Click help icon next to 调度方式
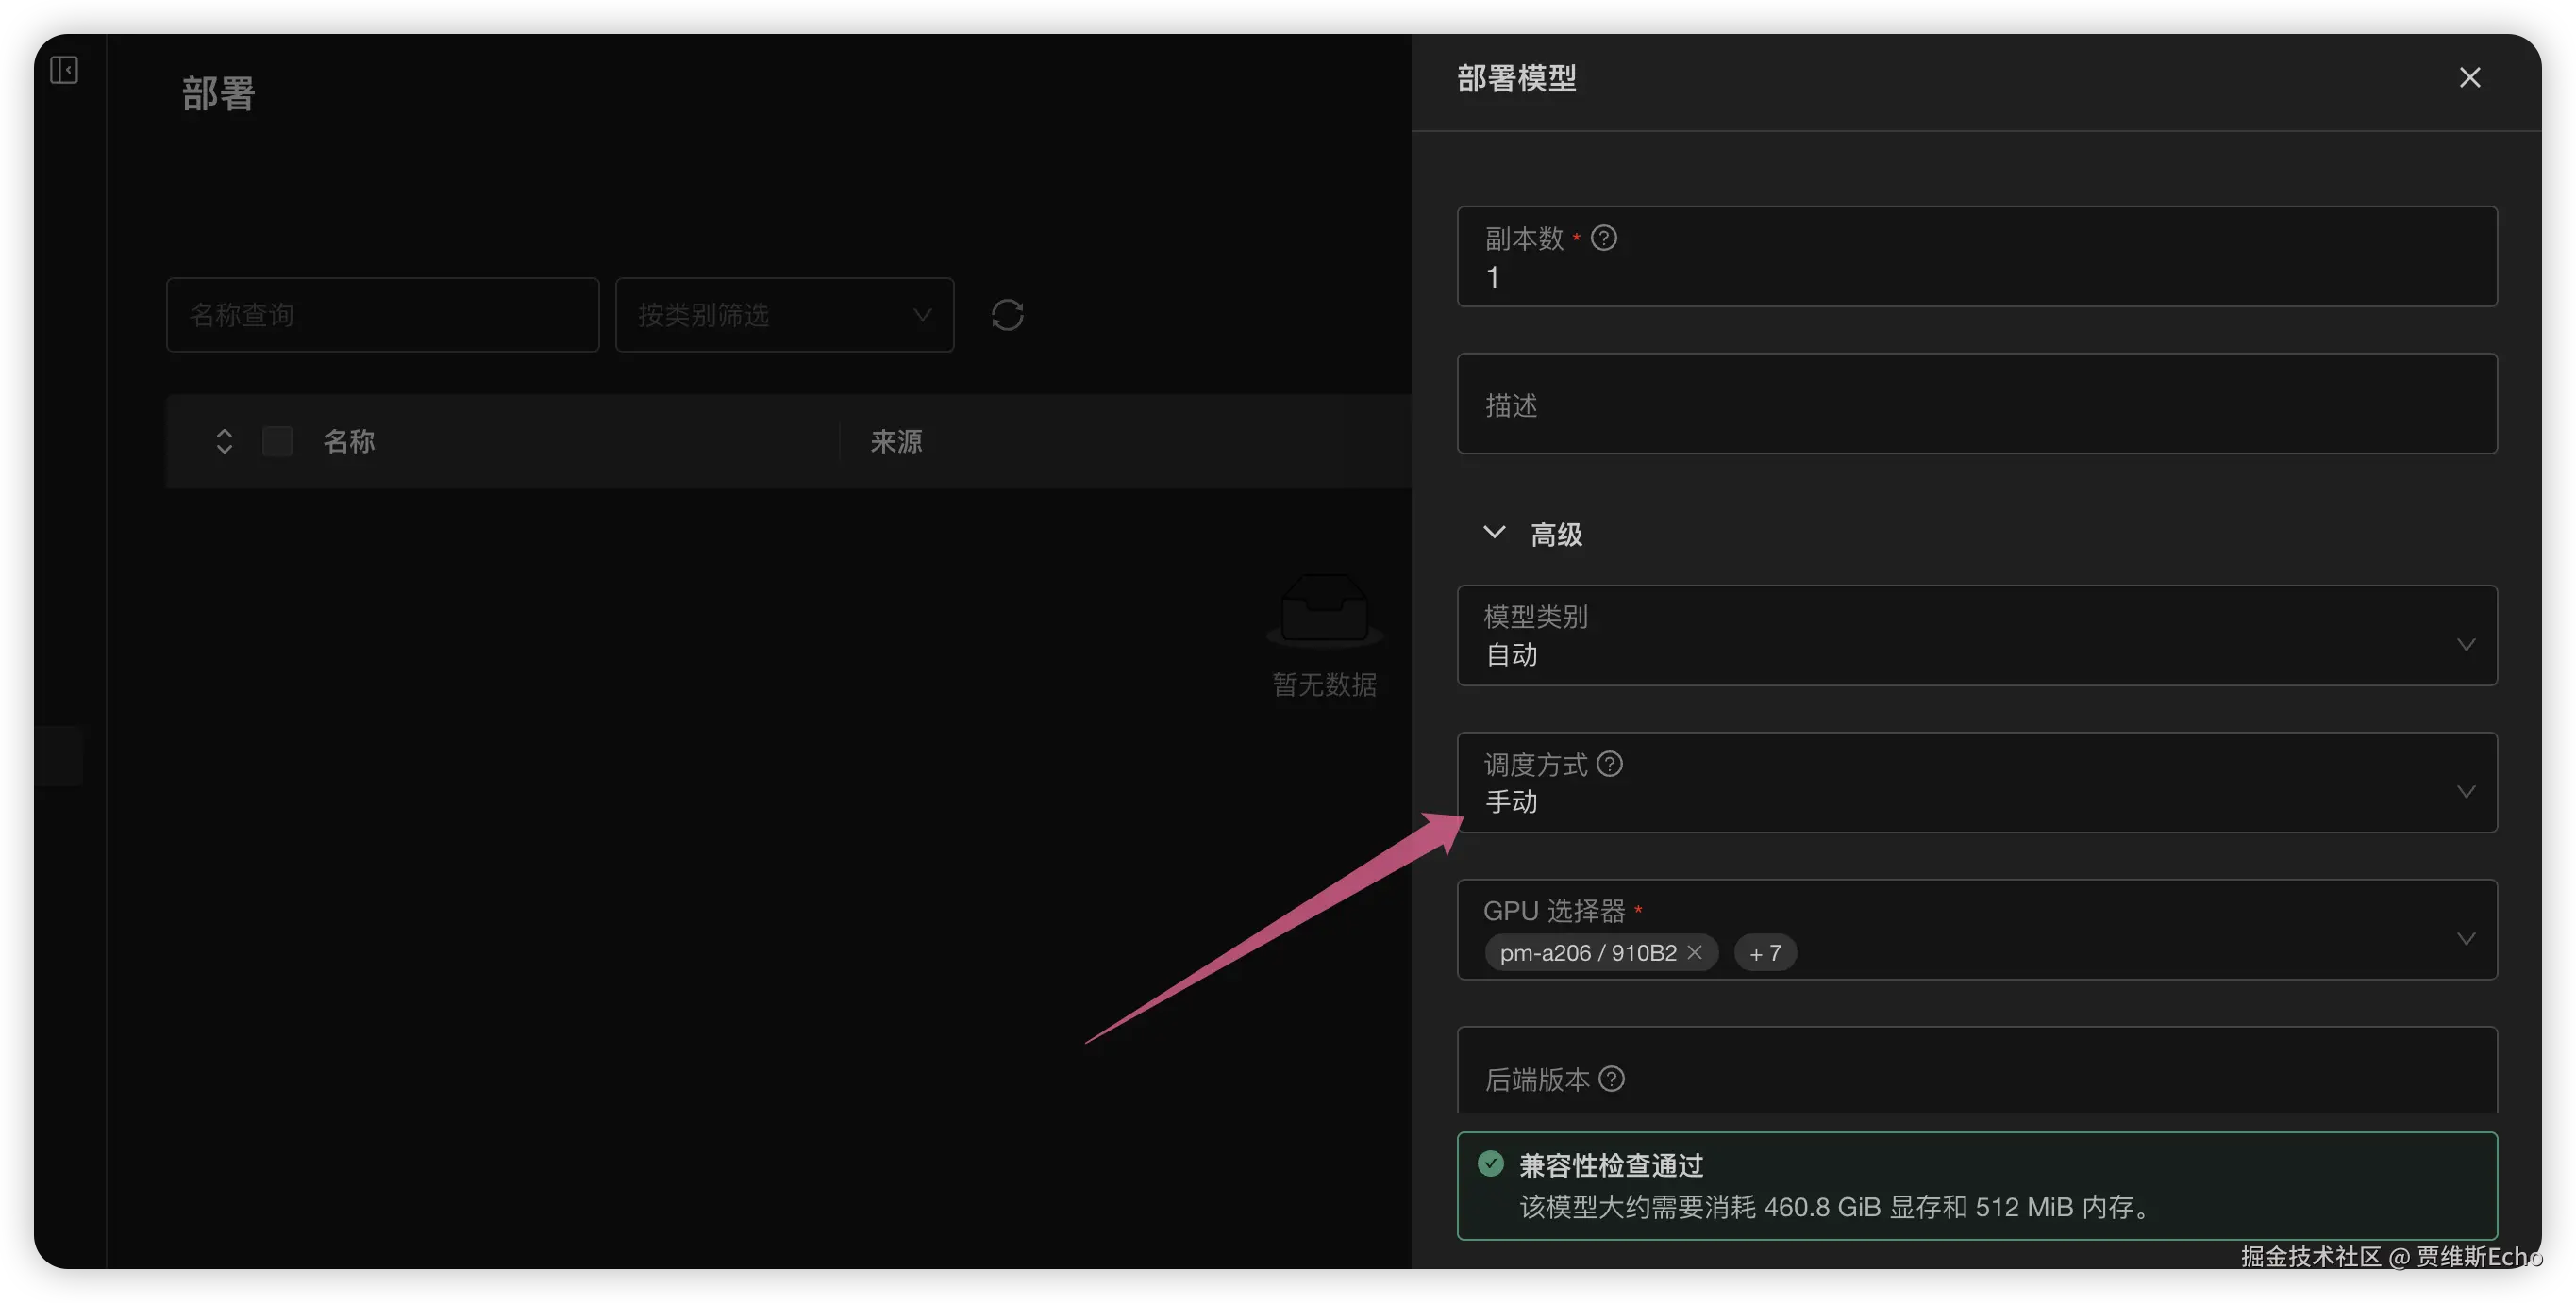 point(1609,764)
